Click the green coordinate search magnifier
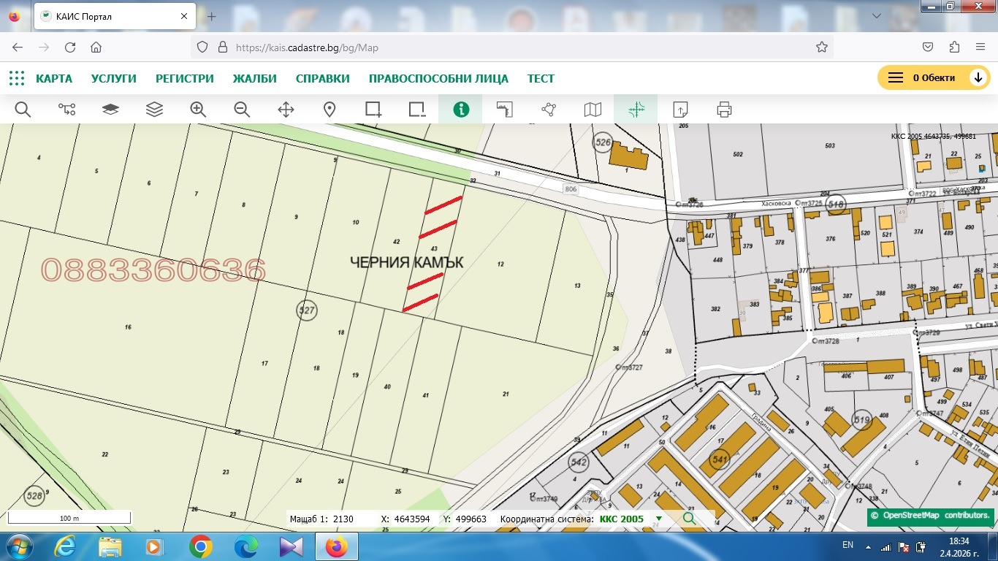This screenshot has height=561, width=998. click(x=687, y=518)
